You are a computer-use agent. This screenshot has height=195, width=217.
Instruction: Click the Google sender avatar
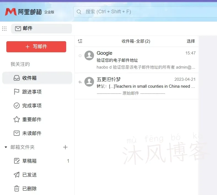(89, 56)
